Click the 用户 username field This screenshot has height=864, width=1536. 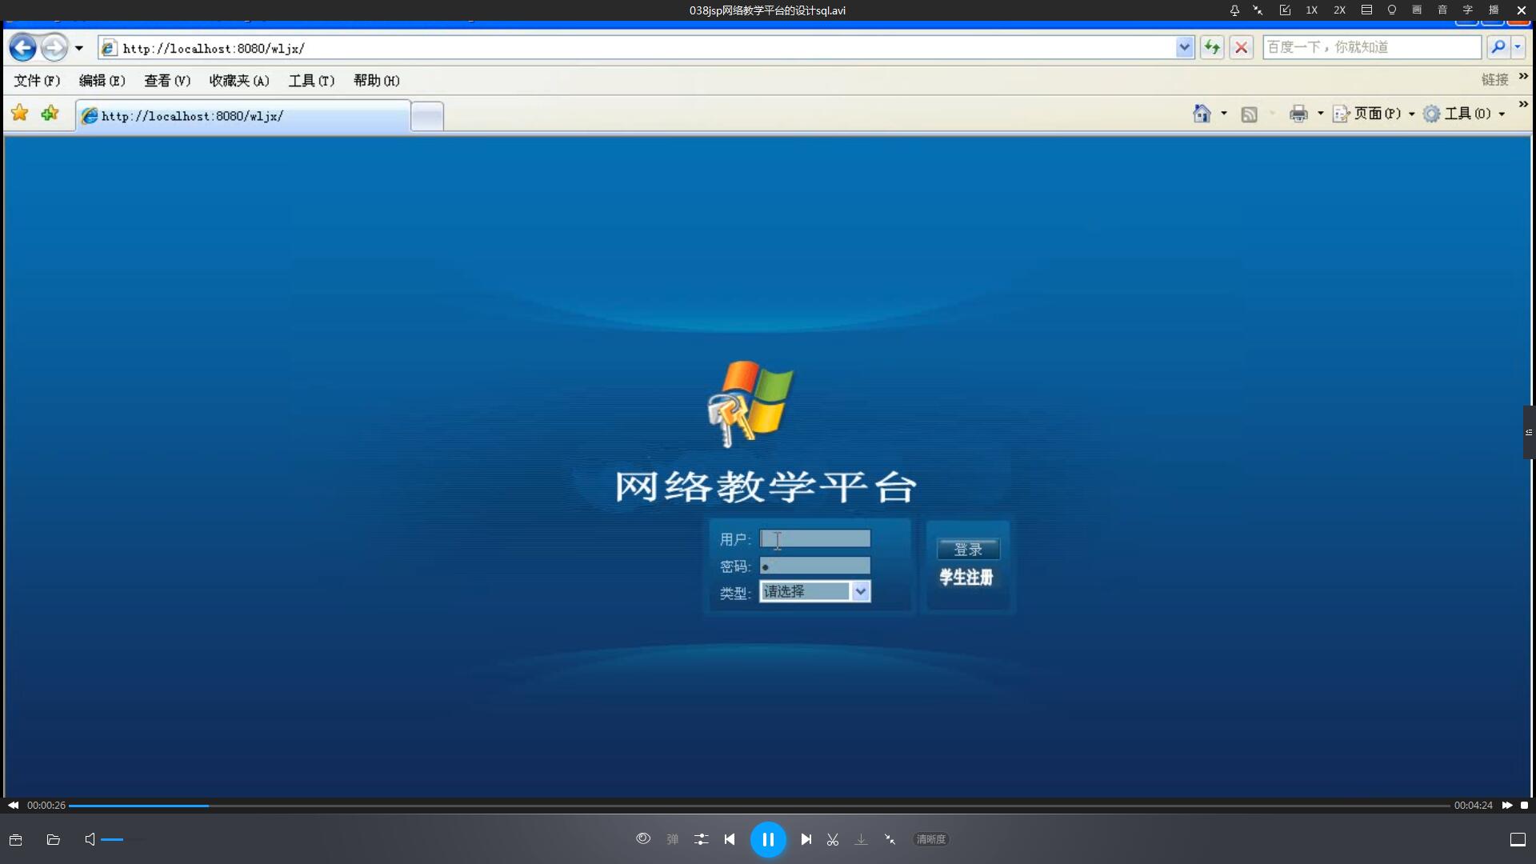[x=815, y=538]
